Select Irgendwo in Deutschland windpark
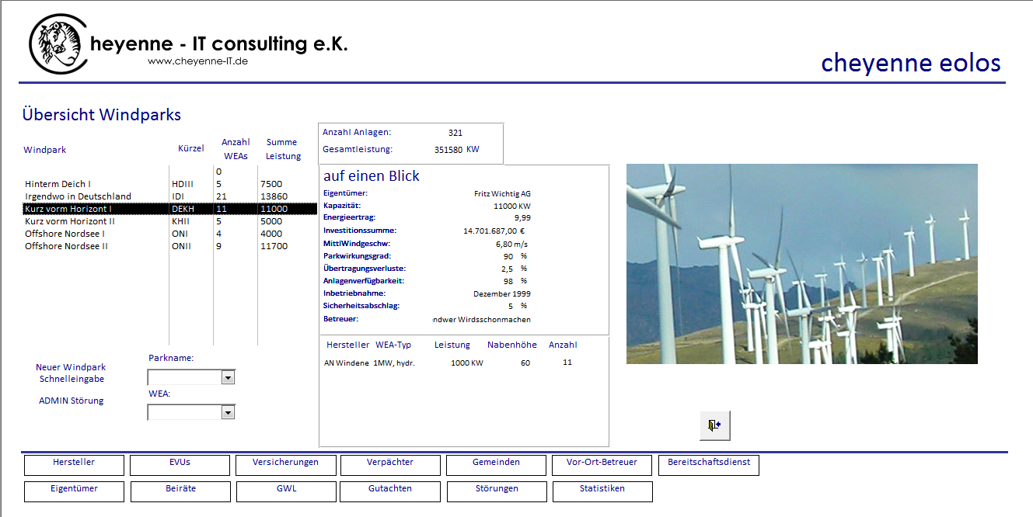The width and height of the screenshot is (1033, 517). click(x=78, y=196)
